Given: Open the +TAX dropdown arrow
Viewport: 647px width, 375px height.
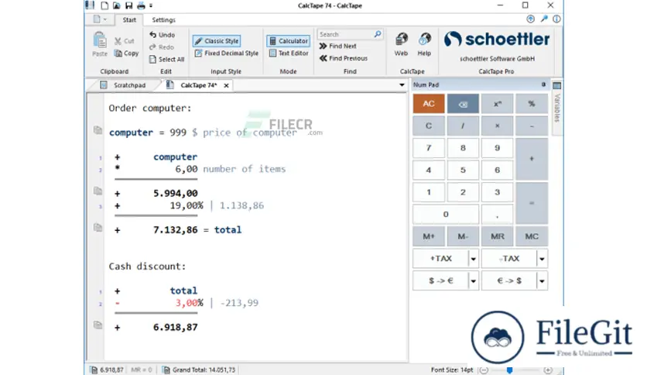Looking at the screenshot, I should [474, 259].
